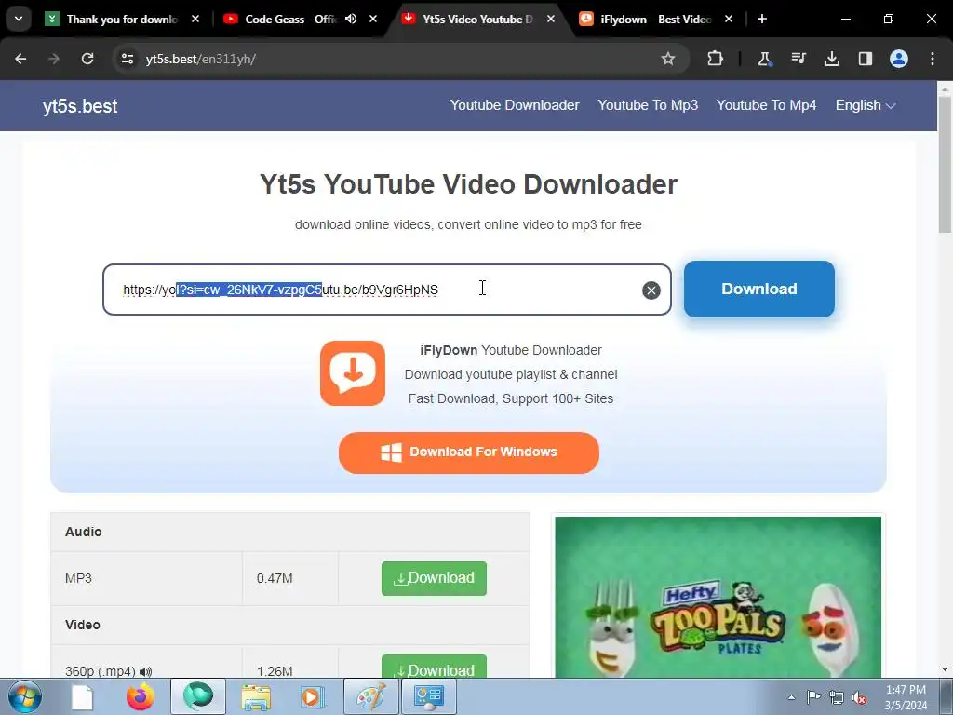Launch Firefox from the taskbar

coord(140,696)
